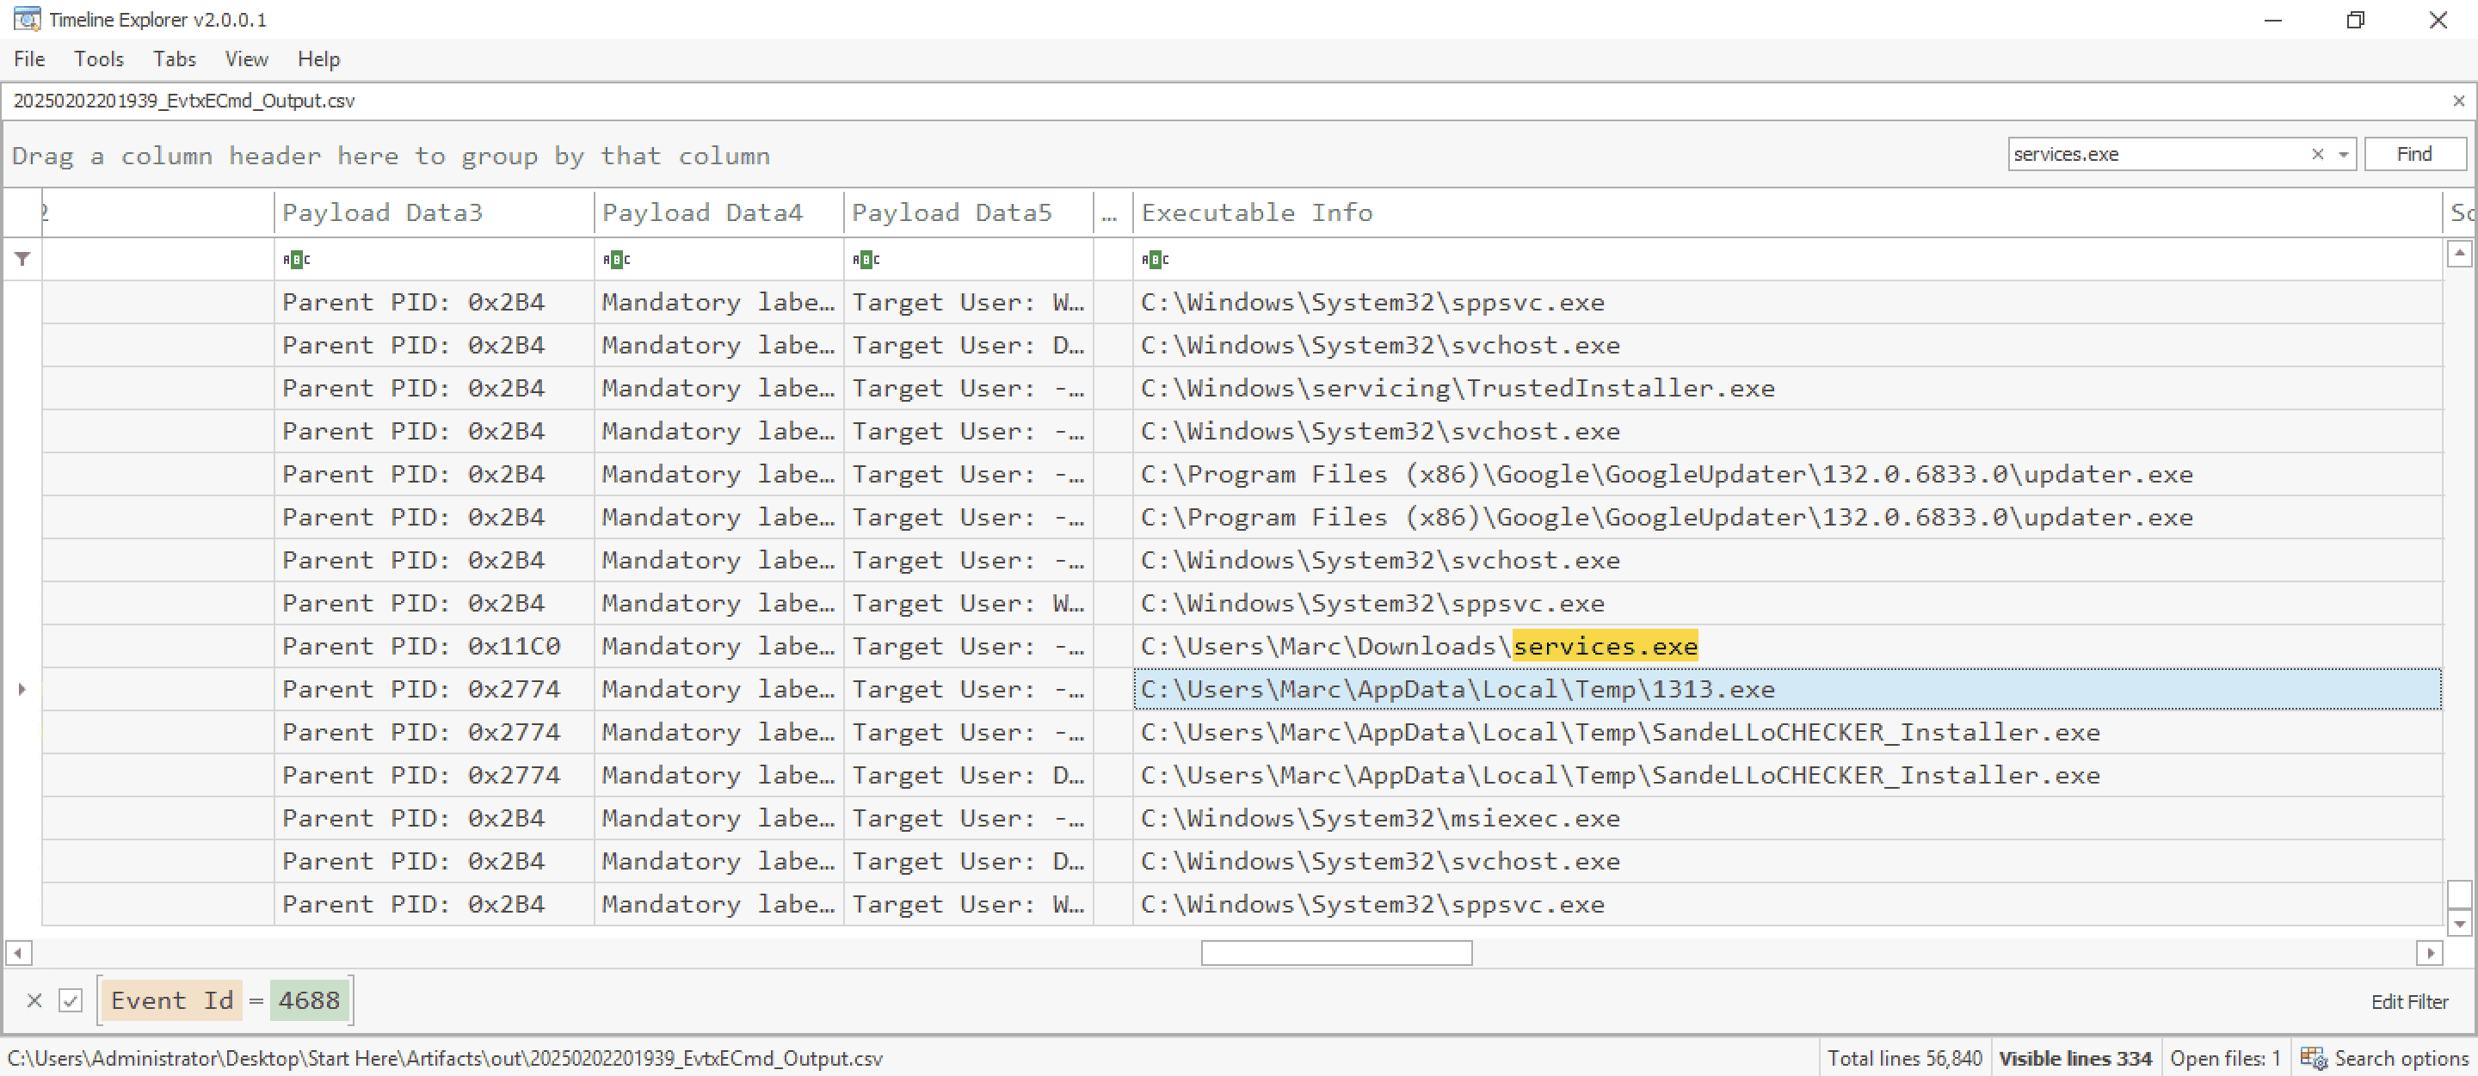This screenshot has height=1076, width=2478.
Task: Select Parent PID: 0x11C0 cell
Action: (x=434, y=646)
